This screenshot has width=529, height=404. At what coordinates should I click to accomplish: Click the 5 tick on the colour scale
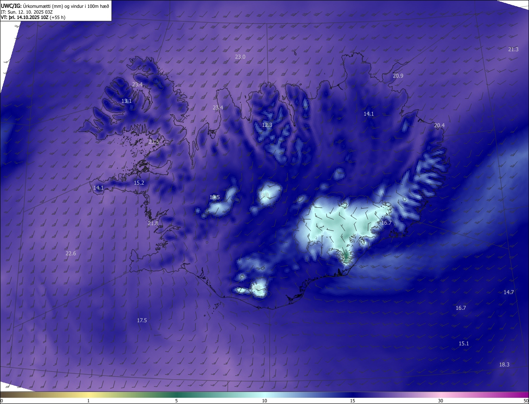[176, 401]
